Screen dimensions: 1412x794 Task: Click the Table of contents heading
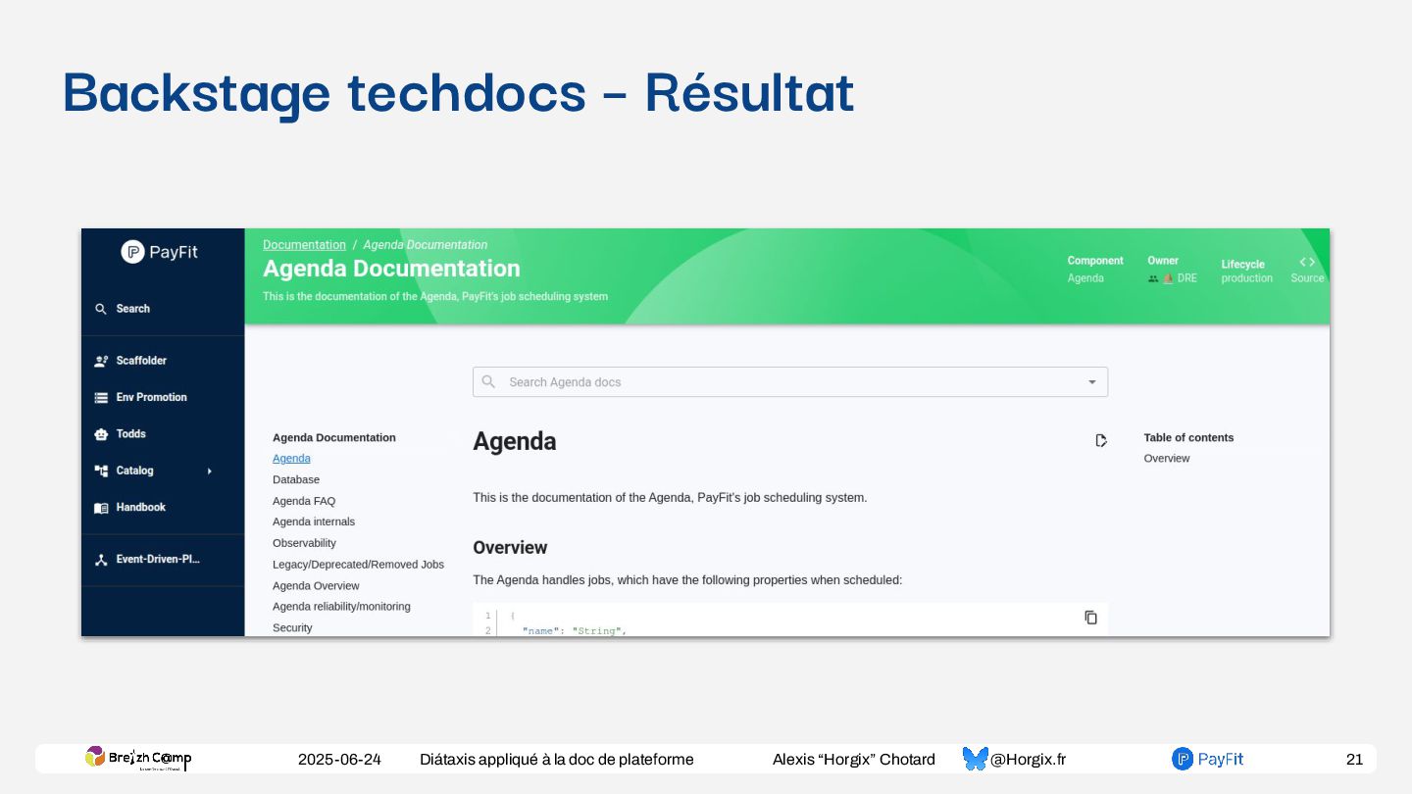pos(1188,438)
